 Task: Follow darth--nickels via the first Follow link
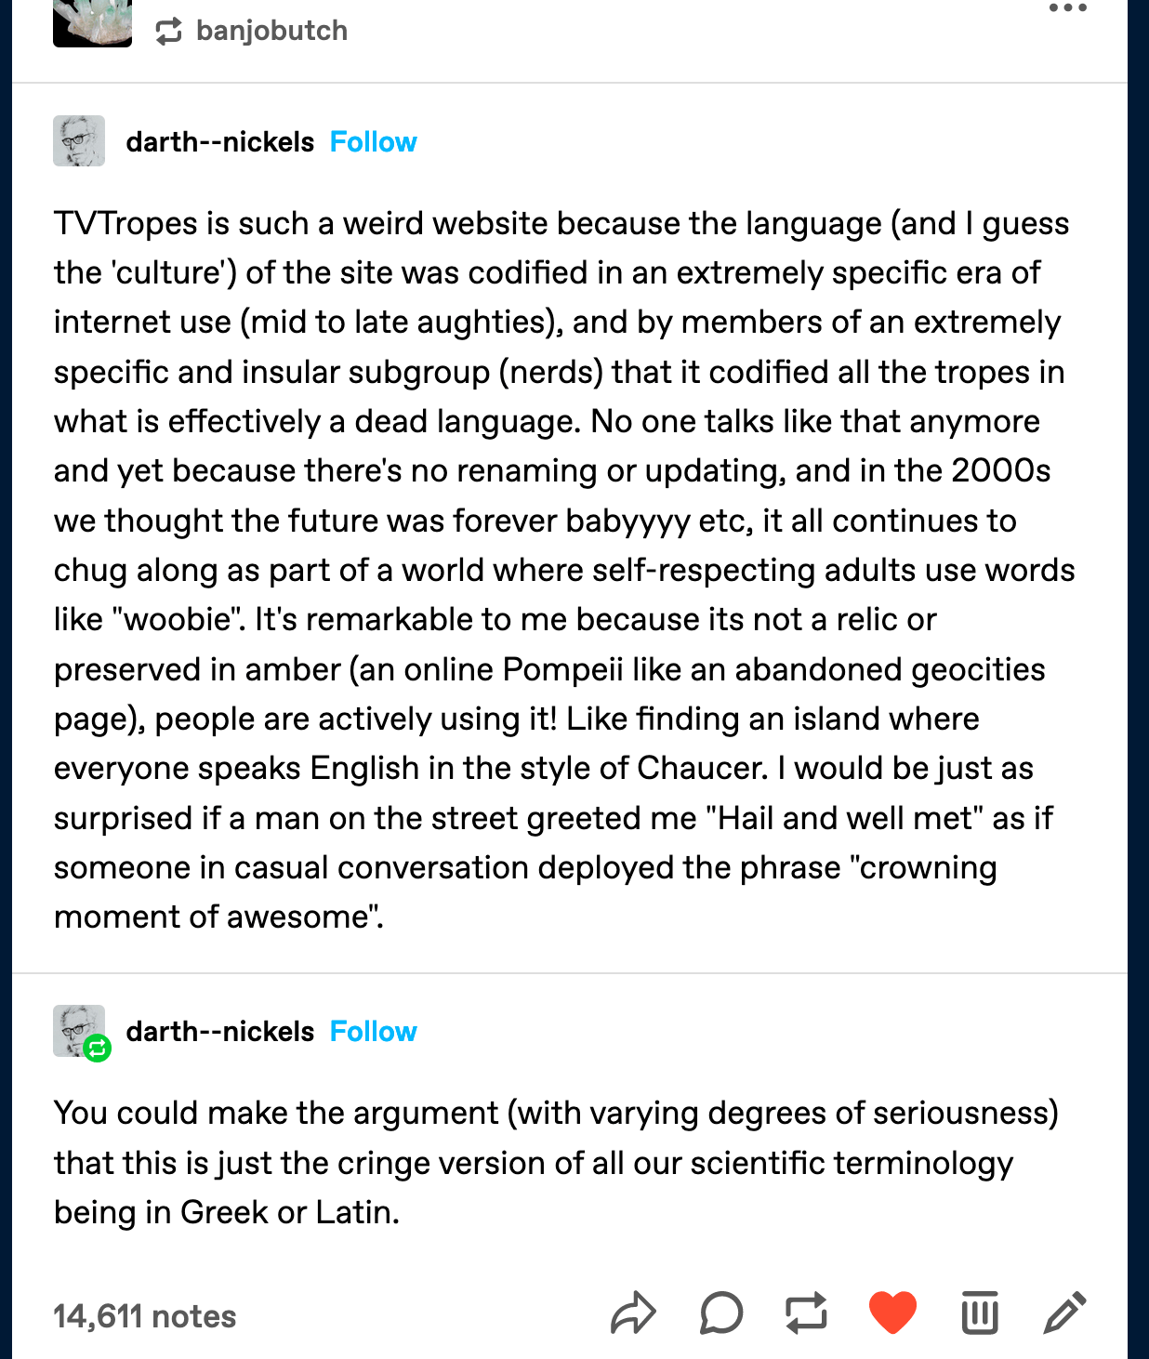[372, 141]
